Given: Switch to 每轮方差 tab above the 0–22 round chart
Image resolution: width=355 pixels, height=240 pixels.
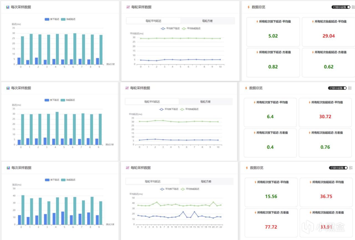Looking at the screenshot, I should (x=206, y=182).
